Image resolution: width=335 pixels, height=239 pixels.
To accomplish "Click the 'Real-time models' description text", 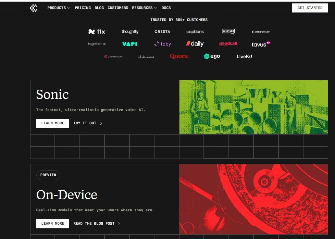I will [x=95, y=210].
